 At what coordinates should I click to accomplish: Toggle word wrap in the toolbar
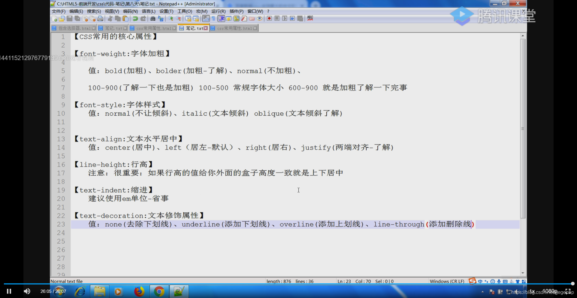[205, 18]
